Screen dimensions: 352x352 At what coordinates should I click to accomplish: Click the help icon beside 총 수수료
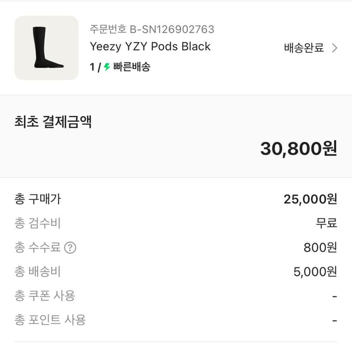tap(70, 248)
